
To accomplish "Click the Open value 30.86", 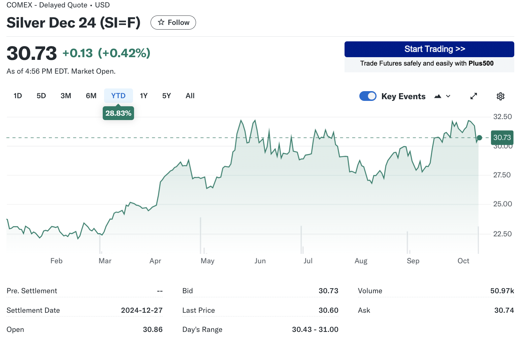I will coord(153,330).
